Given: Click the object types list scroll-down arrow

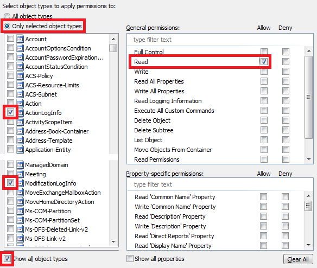Looking at the screenshot, I should (113, 242).
